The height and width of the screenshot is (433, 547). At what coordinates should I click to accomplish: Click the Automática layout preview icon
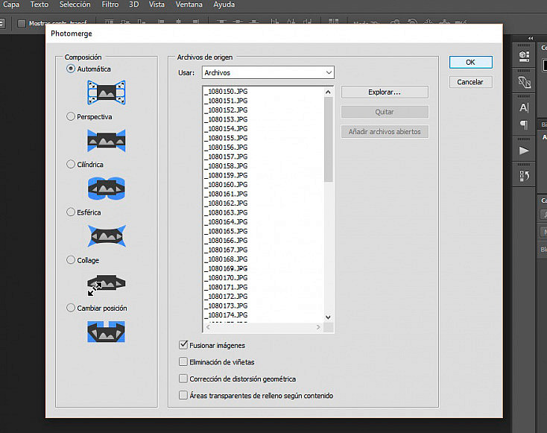(107, 92)
